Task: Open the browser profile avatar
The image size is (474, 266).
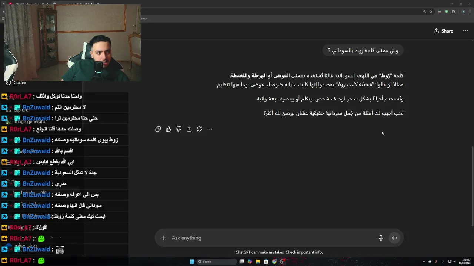Action: click(x=463, y=12)
